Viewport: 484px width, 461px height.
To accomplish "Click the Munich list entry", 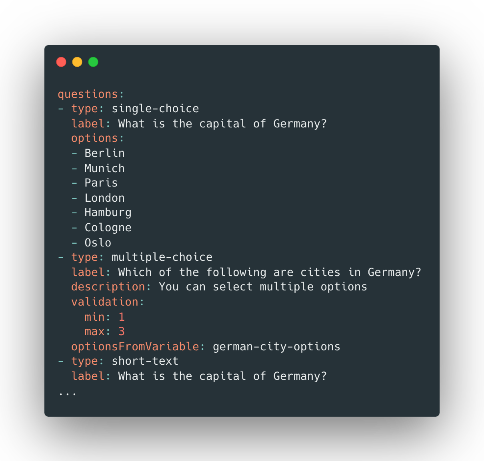I will [x=104, y=168].
